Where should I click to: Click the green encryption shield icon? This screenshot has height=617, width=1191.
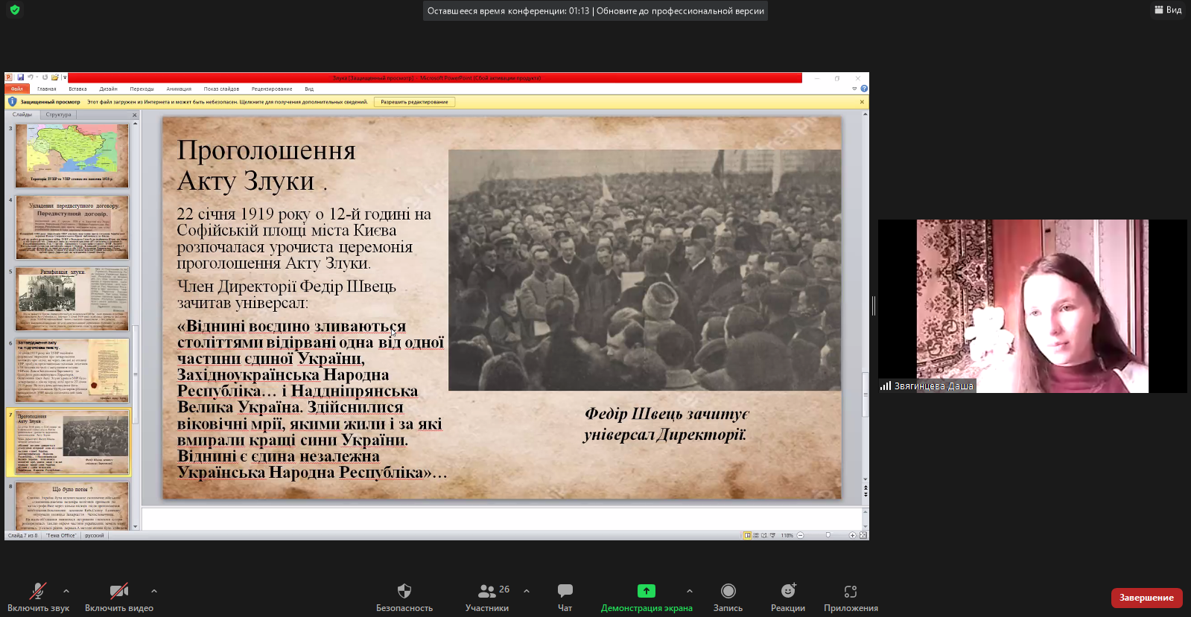[x=15, y=10]
